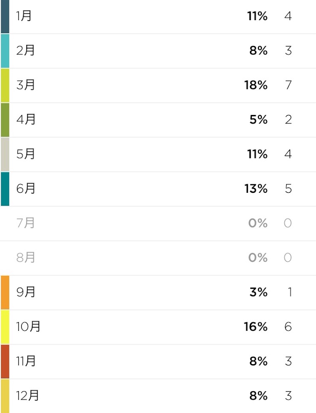
Task: Select the orange swatch for 9月
Action: (x=5, y=292)
